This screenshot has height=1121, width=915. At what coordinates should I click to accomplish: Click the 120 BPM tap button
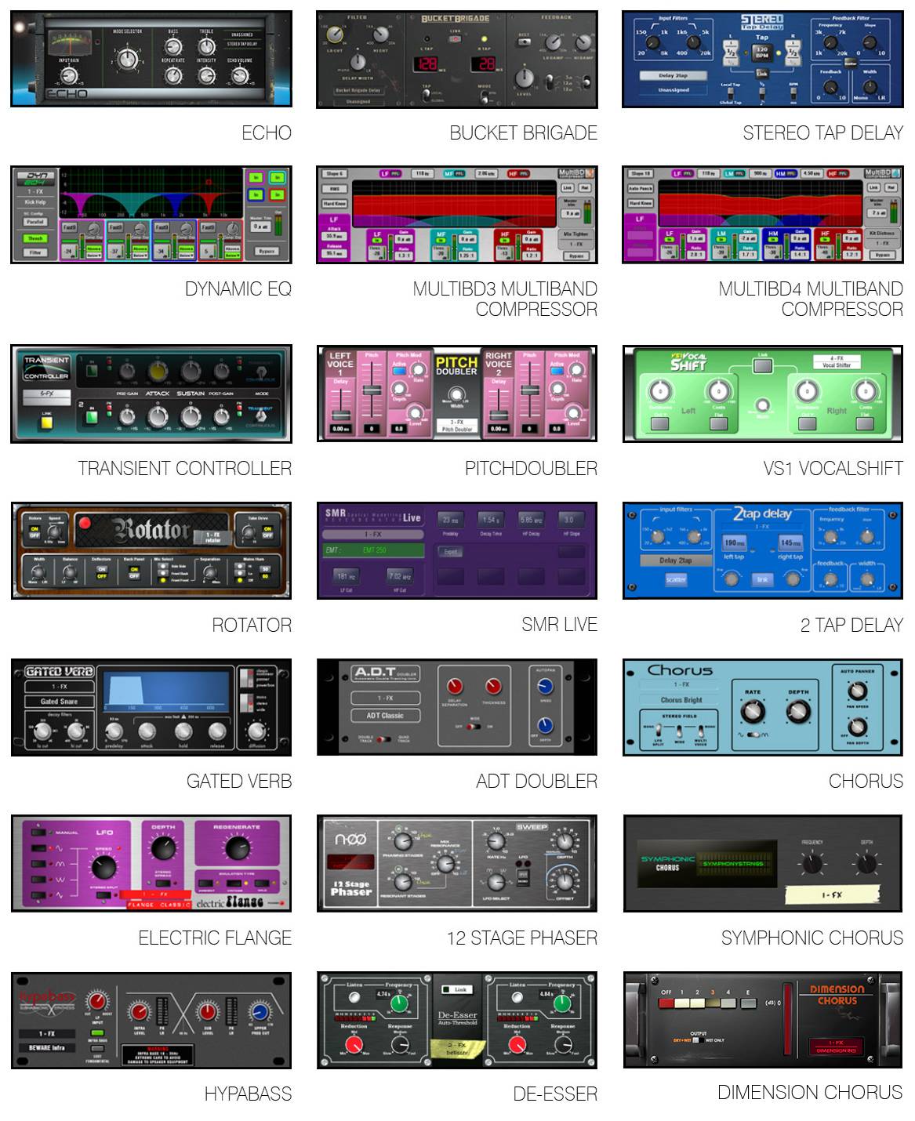tap(761, 53)
